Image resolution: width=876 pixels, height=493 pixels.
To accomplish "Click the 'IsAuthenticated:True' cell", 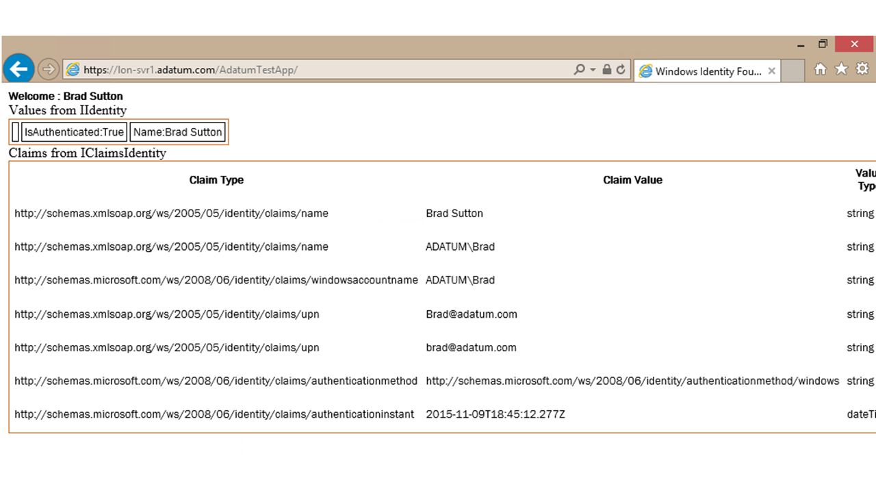I will (74, 132).
